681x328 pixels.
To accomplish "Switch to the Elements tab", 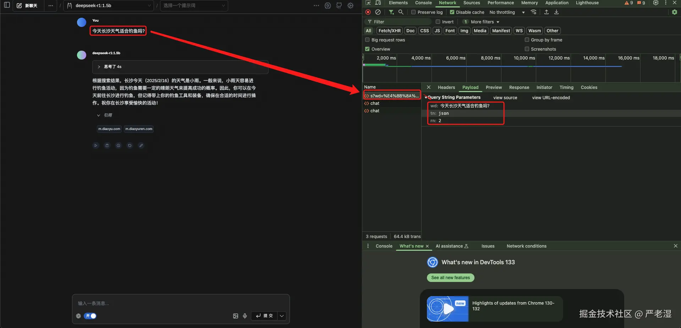I will [398, 3].
